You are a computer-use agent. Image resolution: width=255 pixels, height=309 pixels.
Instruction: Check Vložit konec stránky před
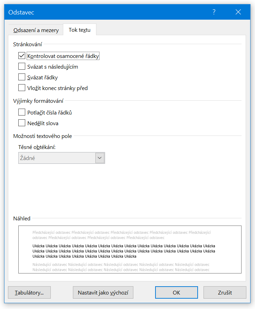click(x=22, y=88)
